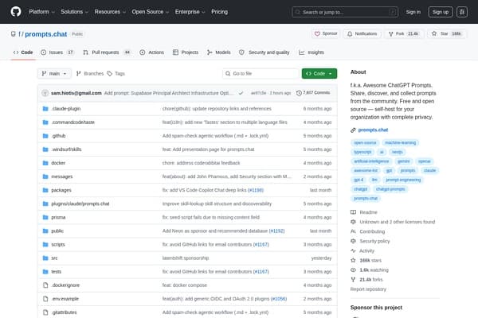Select the Code tab

pyautogui.click(x=23, y=52)
